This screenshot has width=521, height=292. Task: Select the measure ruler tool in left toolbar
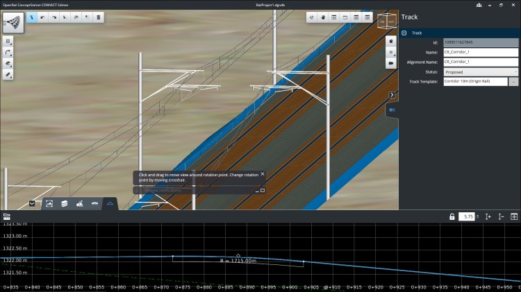click(x=8, y=74)
